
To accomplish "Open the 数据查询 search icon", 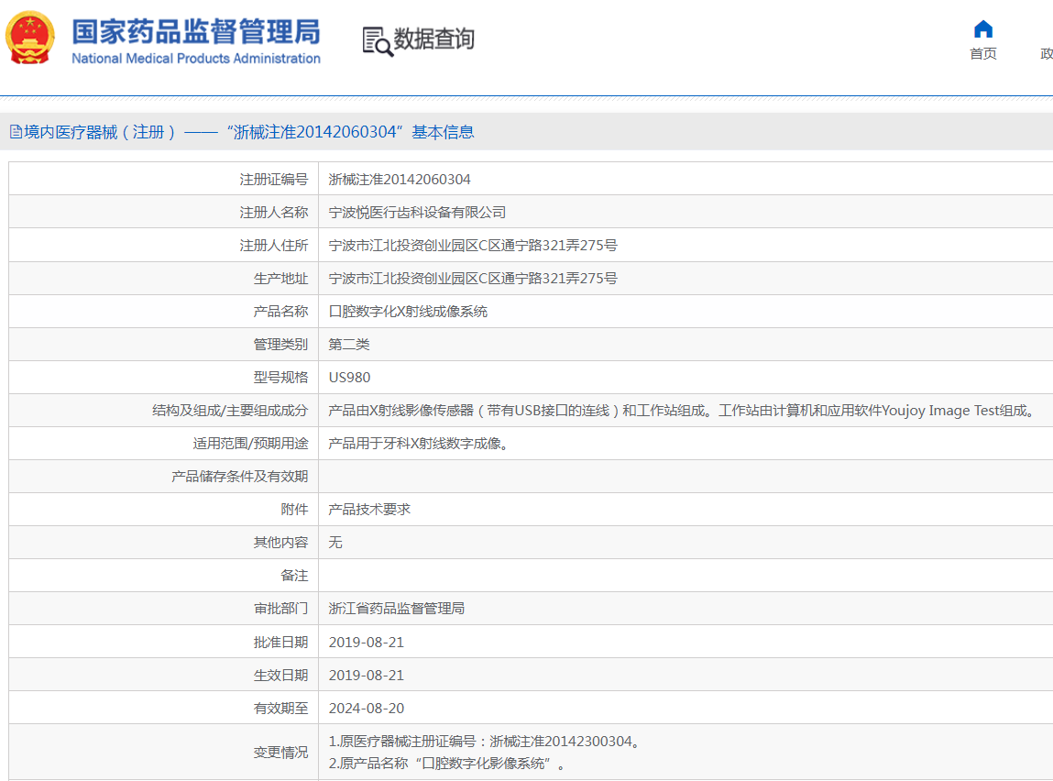I will click(378, 41).
